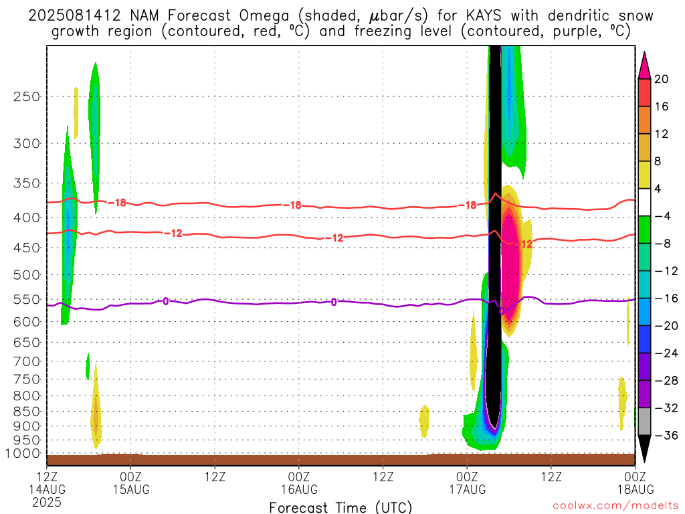Click the 00Z 15AUG time label

click(x=131, y=483)
